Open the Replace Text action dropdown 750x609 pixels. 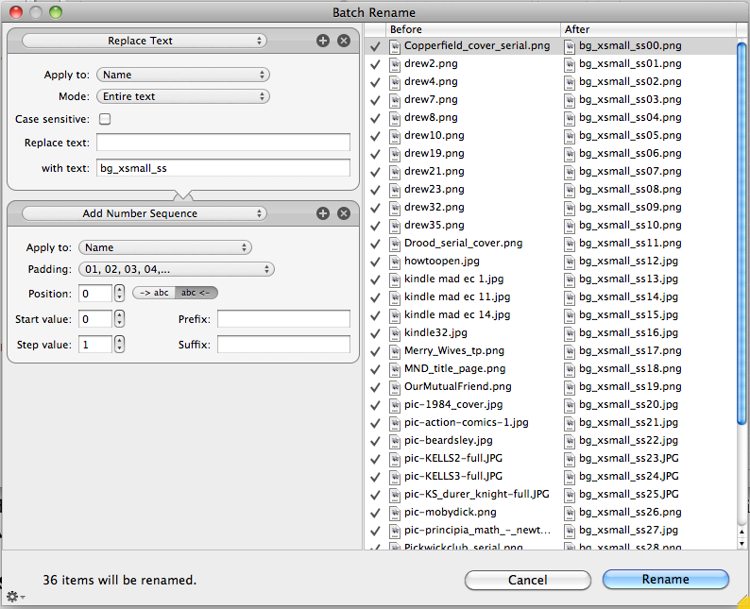click(145, 41)
